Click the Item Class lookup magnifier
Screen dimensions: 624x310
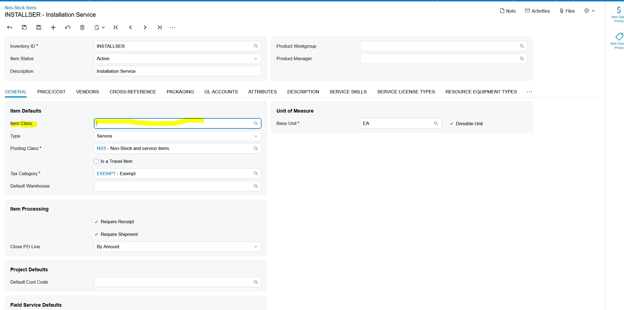click(x=256, y=124)
